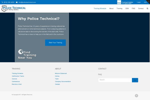The height and width of the screenshot is (100, 150).
Task: Open the Careers footer link
Action: coord(57,84)
